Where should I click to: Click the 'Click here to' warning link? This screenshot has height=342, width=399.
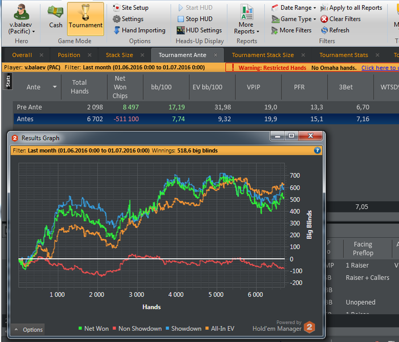[x=380, y=68]
